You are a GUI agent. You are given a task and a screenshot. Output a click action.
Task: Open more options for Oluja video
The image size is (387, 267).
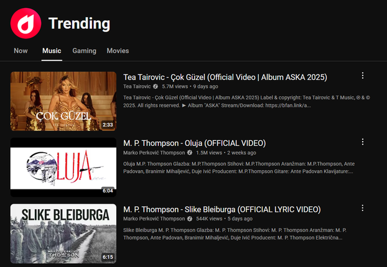(x=363, y=142)
